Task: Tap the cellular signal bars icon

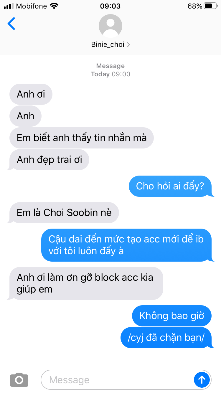Action: pyautogui.click(x=9, y=6)
